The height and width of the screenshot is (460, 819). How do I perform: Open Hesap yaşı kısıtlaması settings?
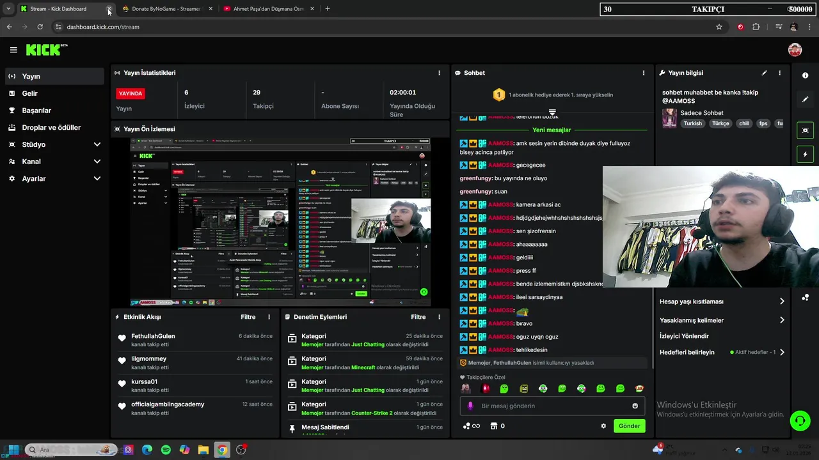click(x=722, y=302)
